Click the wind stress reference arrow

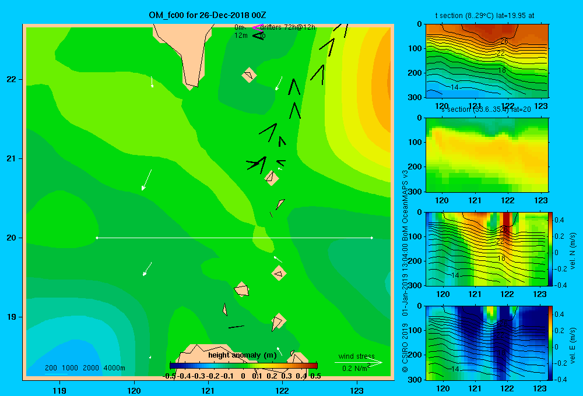pyautogui.click(x=358, y=363)
